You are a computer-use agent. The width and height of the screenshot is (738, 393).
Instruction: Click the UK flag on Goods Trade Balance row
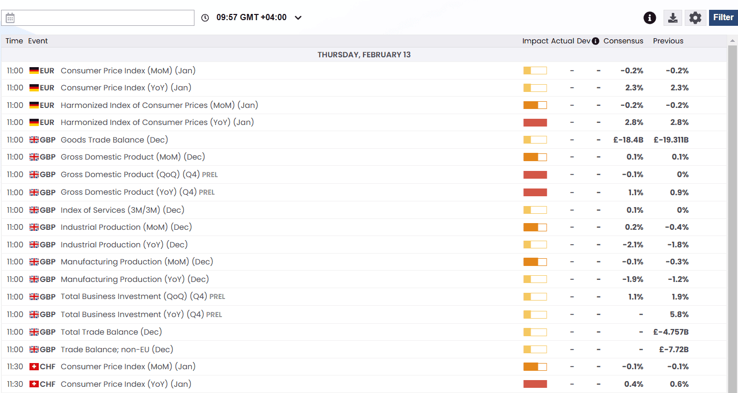[33, 139]
